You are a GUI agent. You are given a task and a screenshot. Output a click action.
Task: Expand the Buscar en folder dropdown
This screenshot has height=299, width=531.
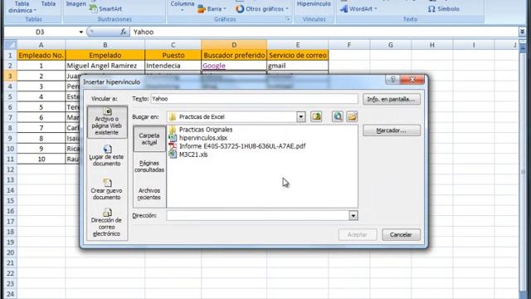300,116
